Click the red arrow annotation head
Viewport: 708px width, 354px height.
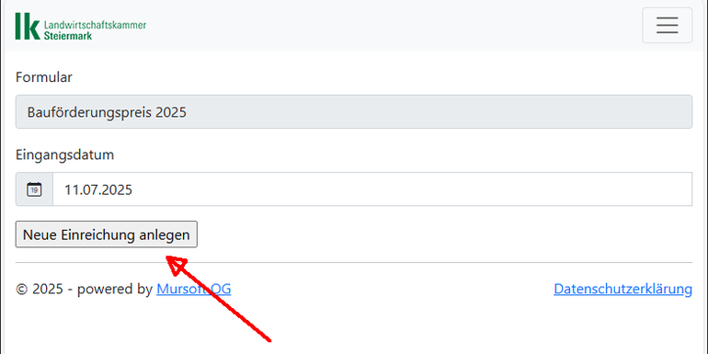tap(177, 266)
